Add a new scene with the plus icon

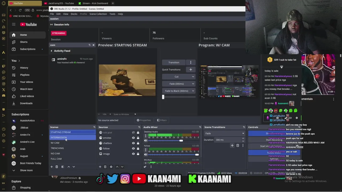pos(52,167)
